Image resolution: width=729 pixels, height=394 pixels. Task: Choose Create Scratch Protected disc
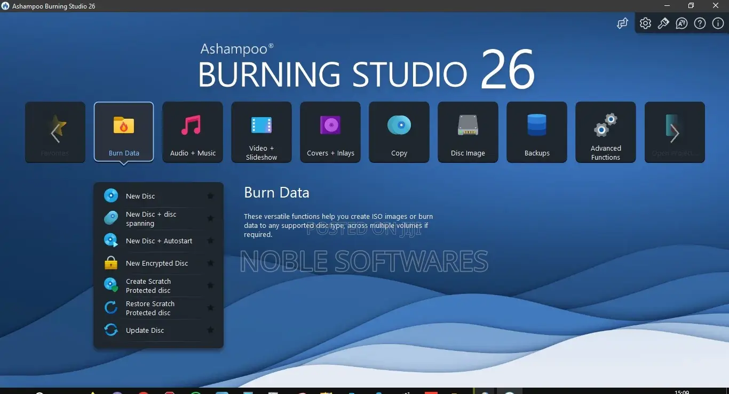(x=153, y=286)
